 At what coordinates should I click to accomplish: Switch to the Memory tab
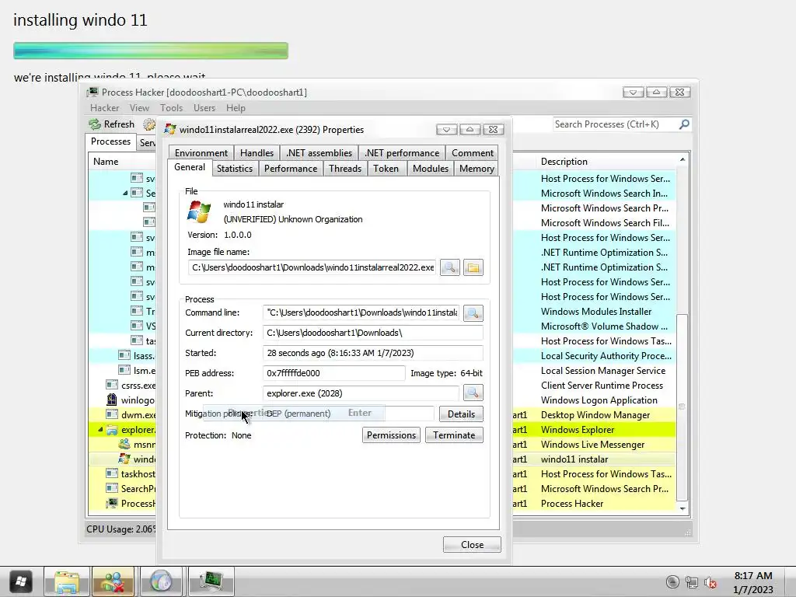coord(477,169)
